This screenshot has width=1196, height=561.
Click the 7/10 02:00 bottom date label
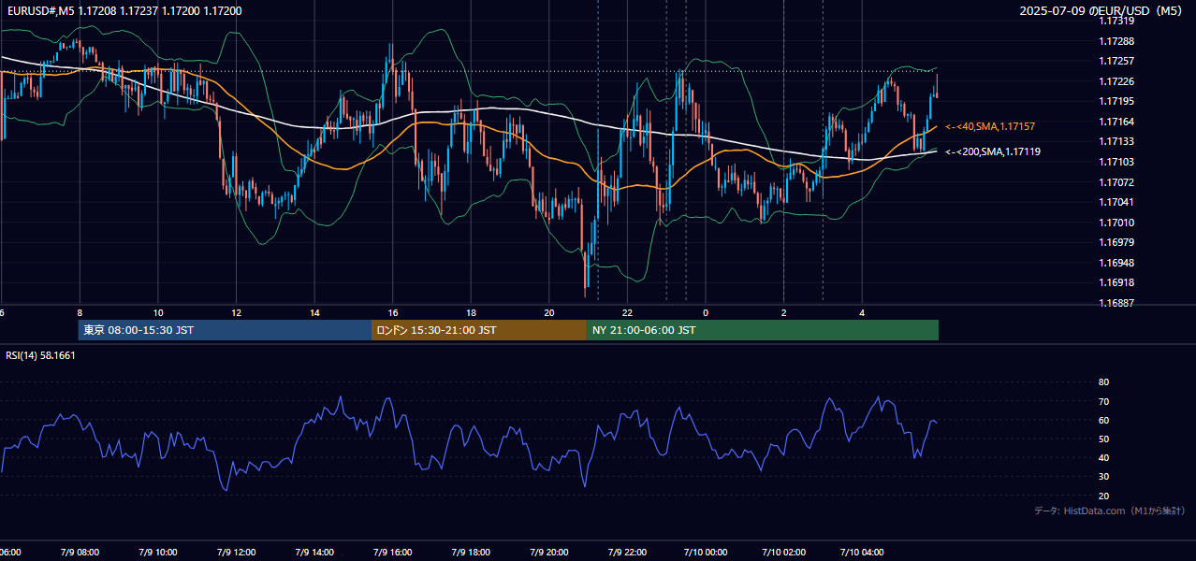[x=784, y=552]
